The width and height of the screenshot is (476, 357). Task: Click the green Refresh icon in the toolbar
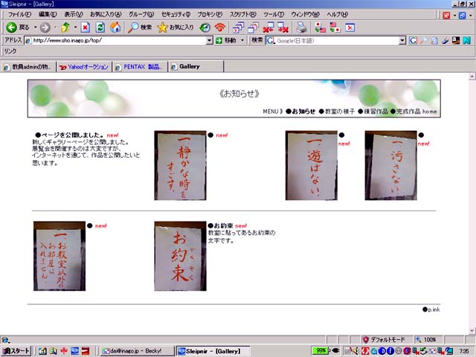(x=100, y=28)
